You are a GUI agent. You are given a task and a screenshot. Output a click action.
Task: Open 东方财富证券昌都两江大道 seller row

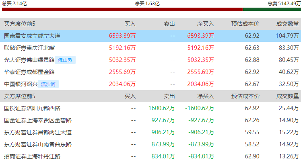150,132
